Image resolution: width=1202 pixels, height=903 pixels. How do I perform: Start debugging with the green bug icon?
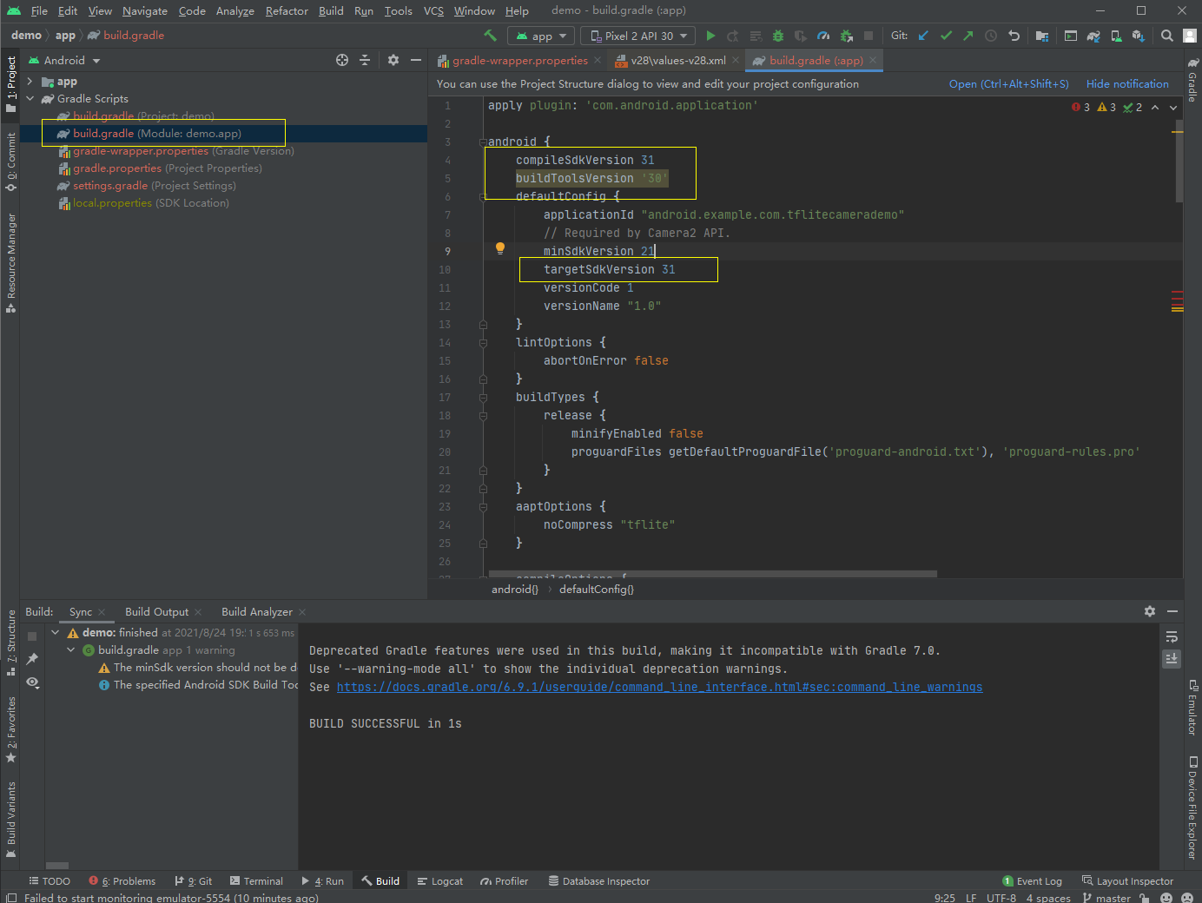778,36
